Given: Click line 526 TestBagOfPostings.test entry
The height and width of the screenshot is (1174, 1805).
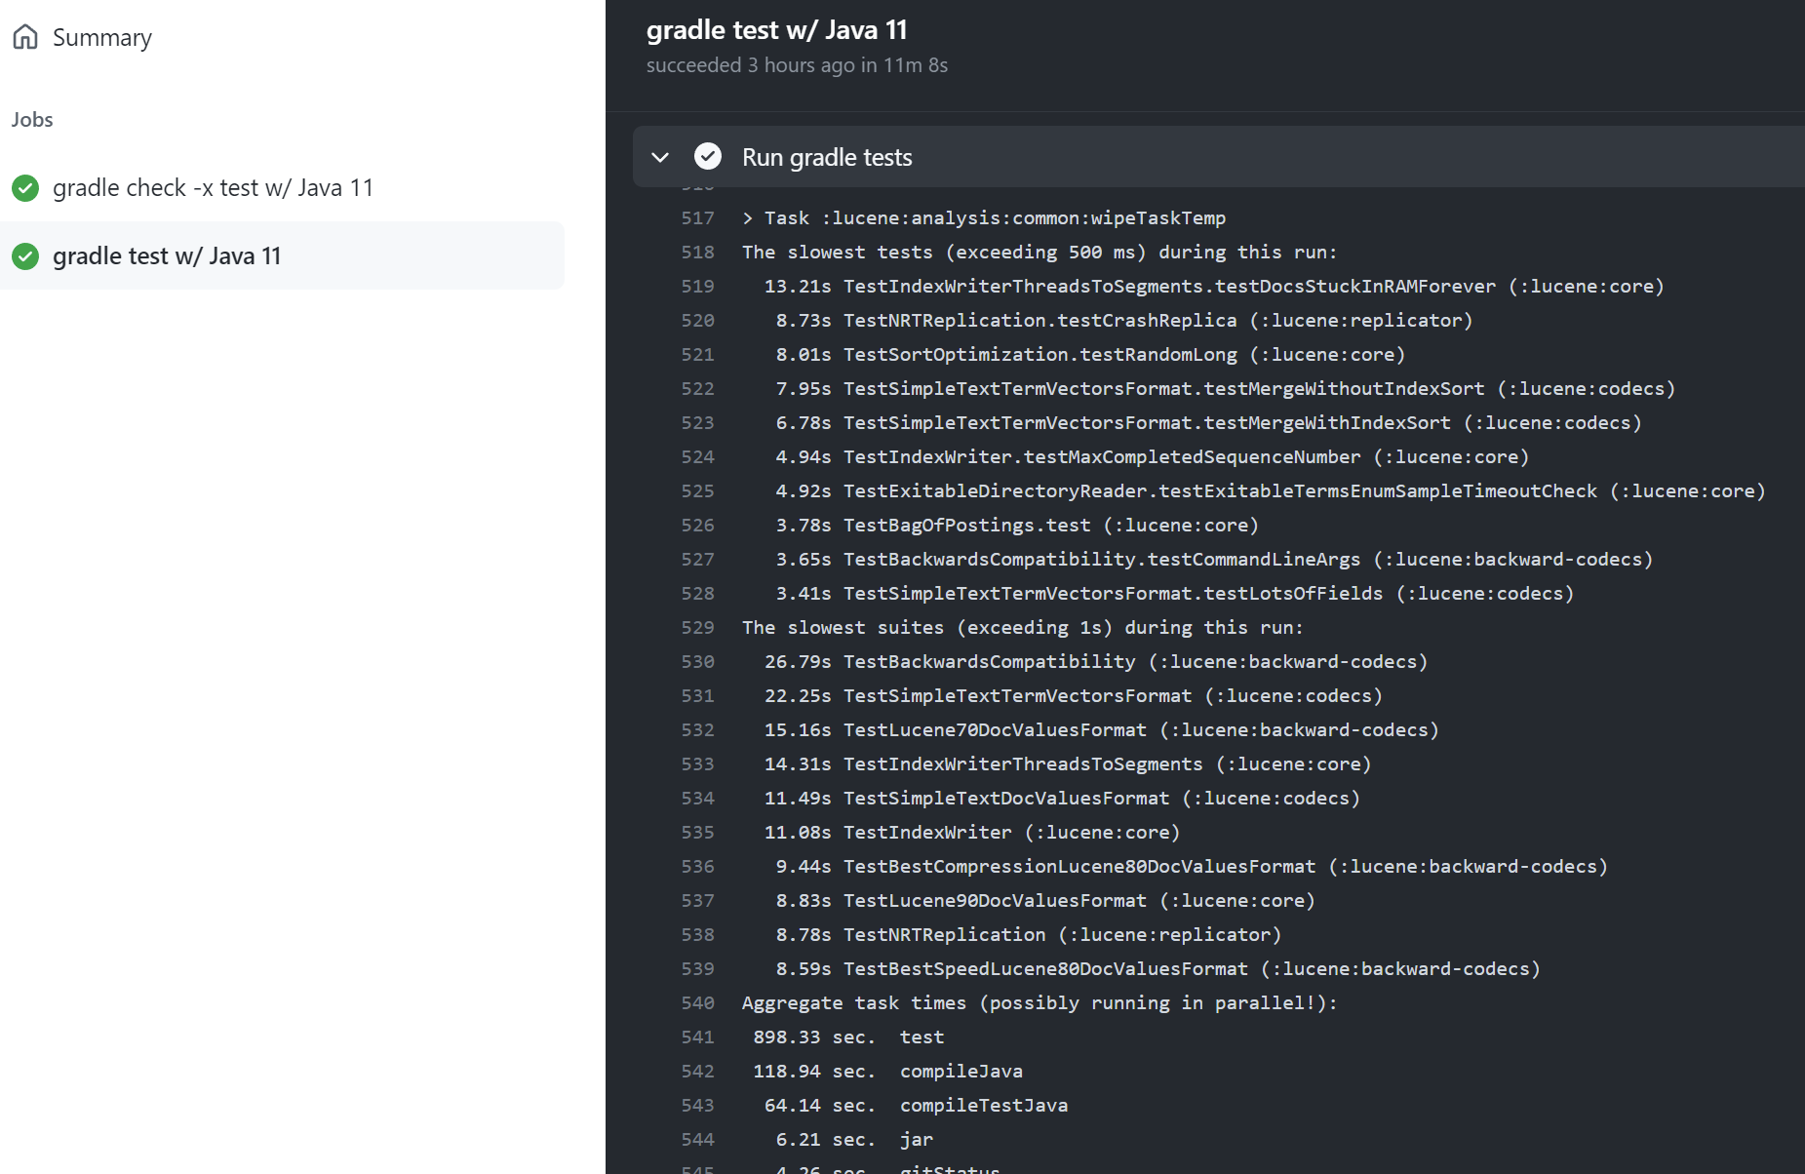Looking at the screenshot, I should [1017, 526].
